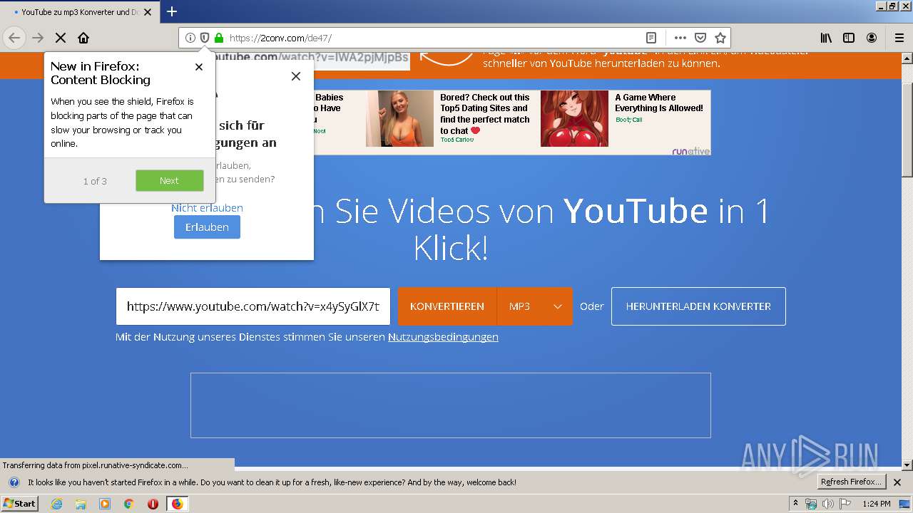Image resolution: width=913 pixels, height=513 pixels.
Task: Click the YouTube URL input field
Action: click(253, 306)
